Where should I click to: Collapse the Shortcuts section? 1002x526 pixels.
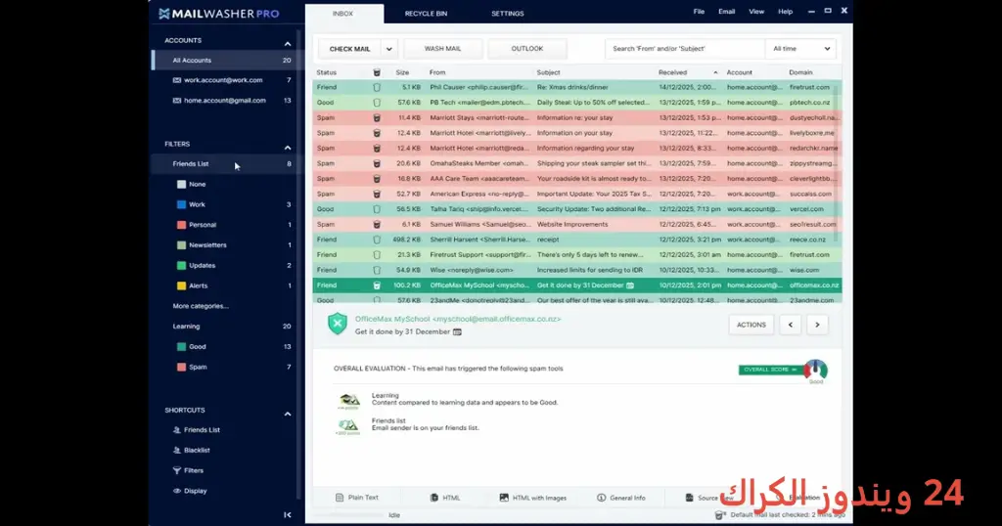(288, 414)
